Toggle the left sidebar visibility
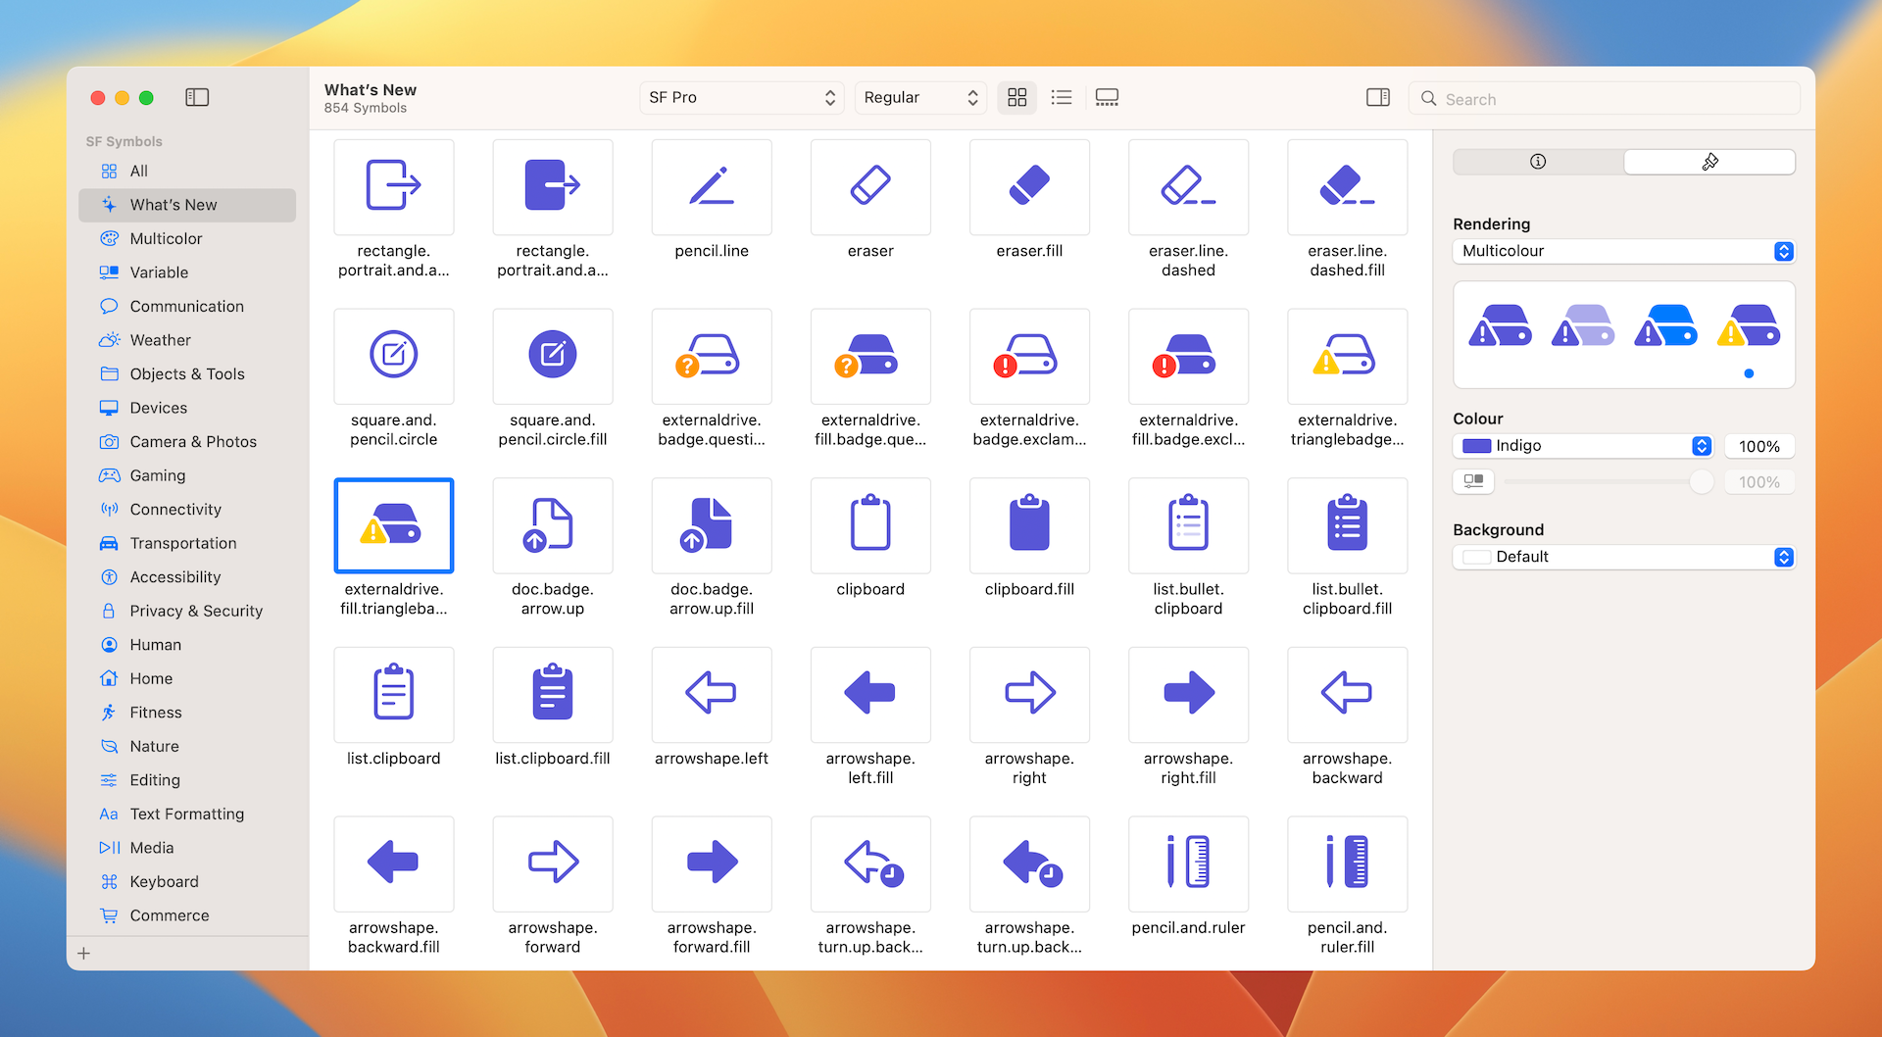Screen dimensions: 1882x1037 pyautogui.click(x=197, y=97)
